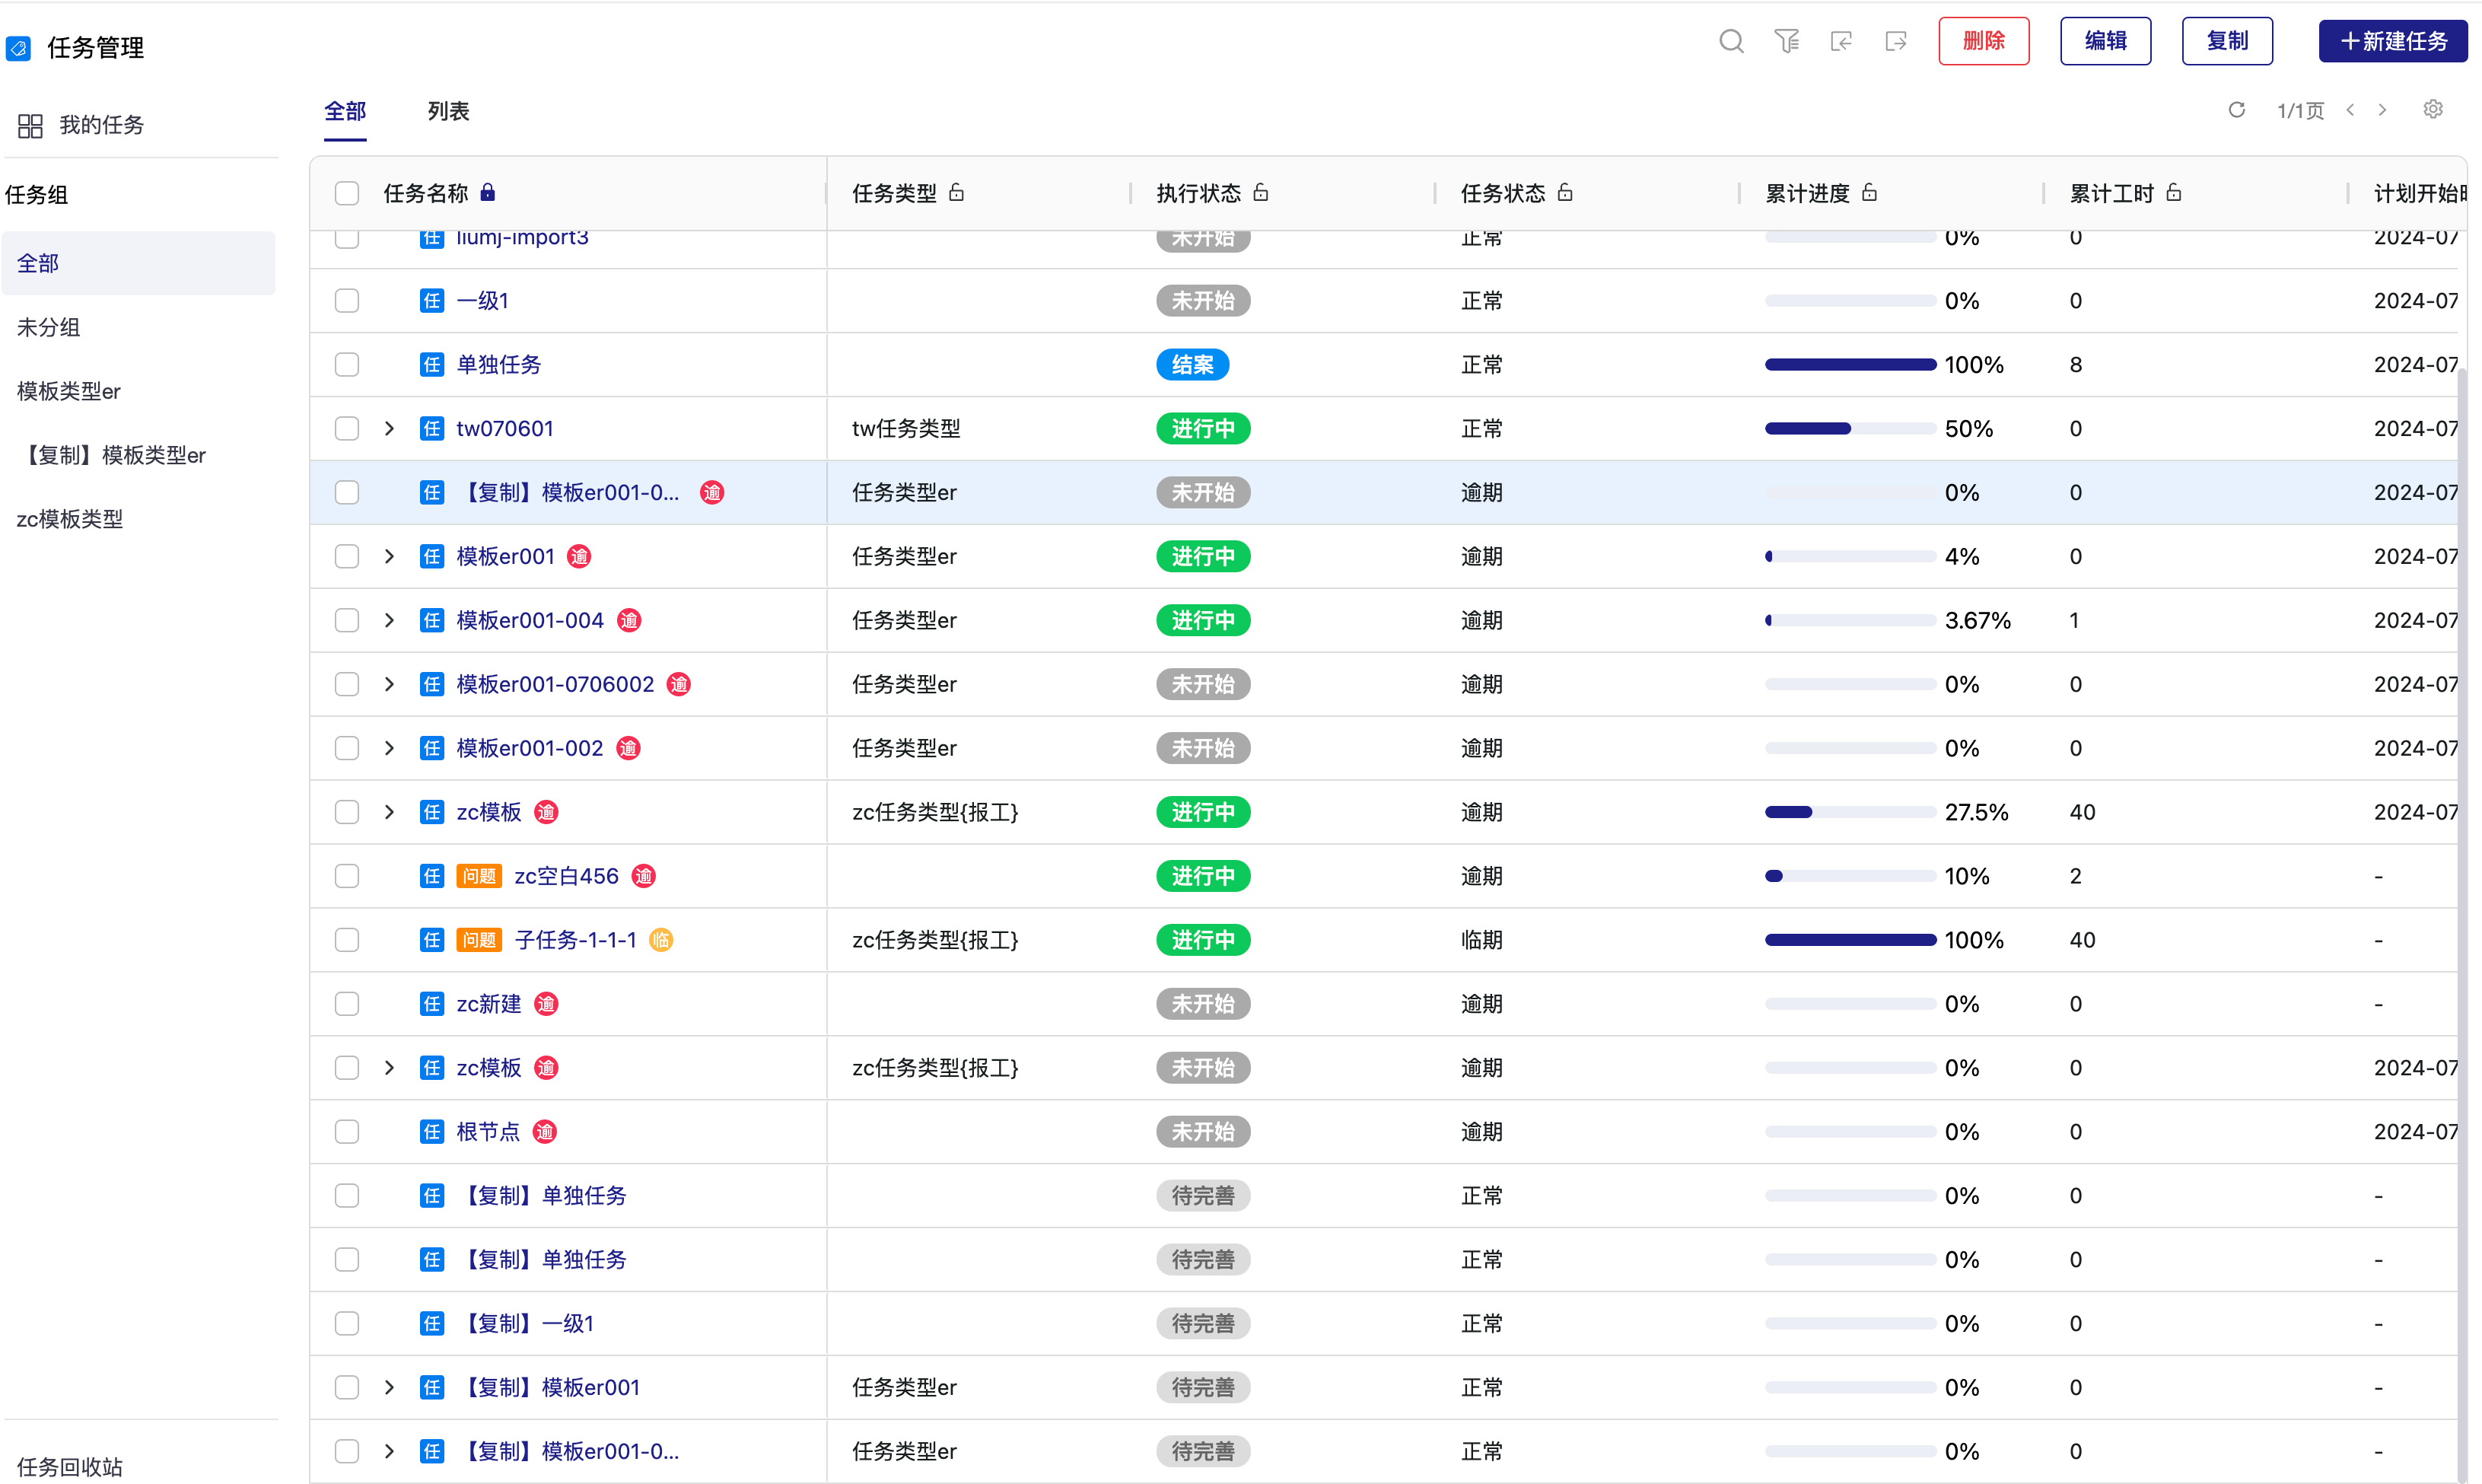Select checkbox for zc新建 row
This screenshot has height=1484, width=2482.
(x=347, y=1004)
